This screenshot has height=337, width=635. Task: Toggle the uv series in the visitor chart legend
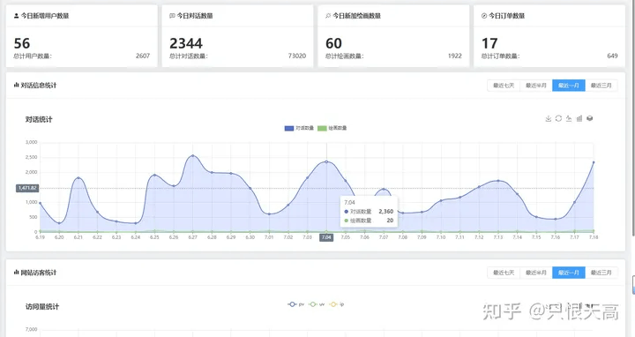[x=317, y=304]
